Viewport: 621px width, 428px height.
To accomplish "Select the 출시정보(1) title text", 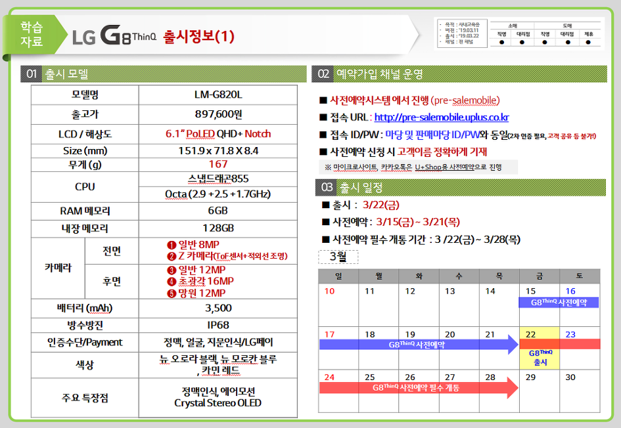I will click(198, 36).
